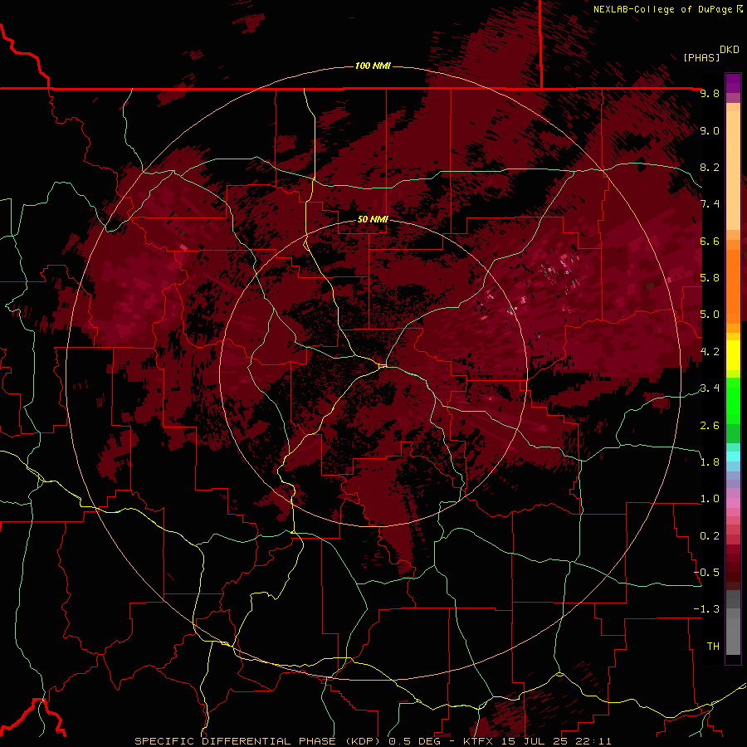Click the orange swatch on the color bar

[x=733, y=286]
